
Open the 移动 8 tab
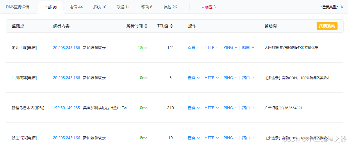pyautogui.click(x=147, y=7)
